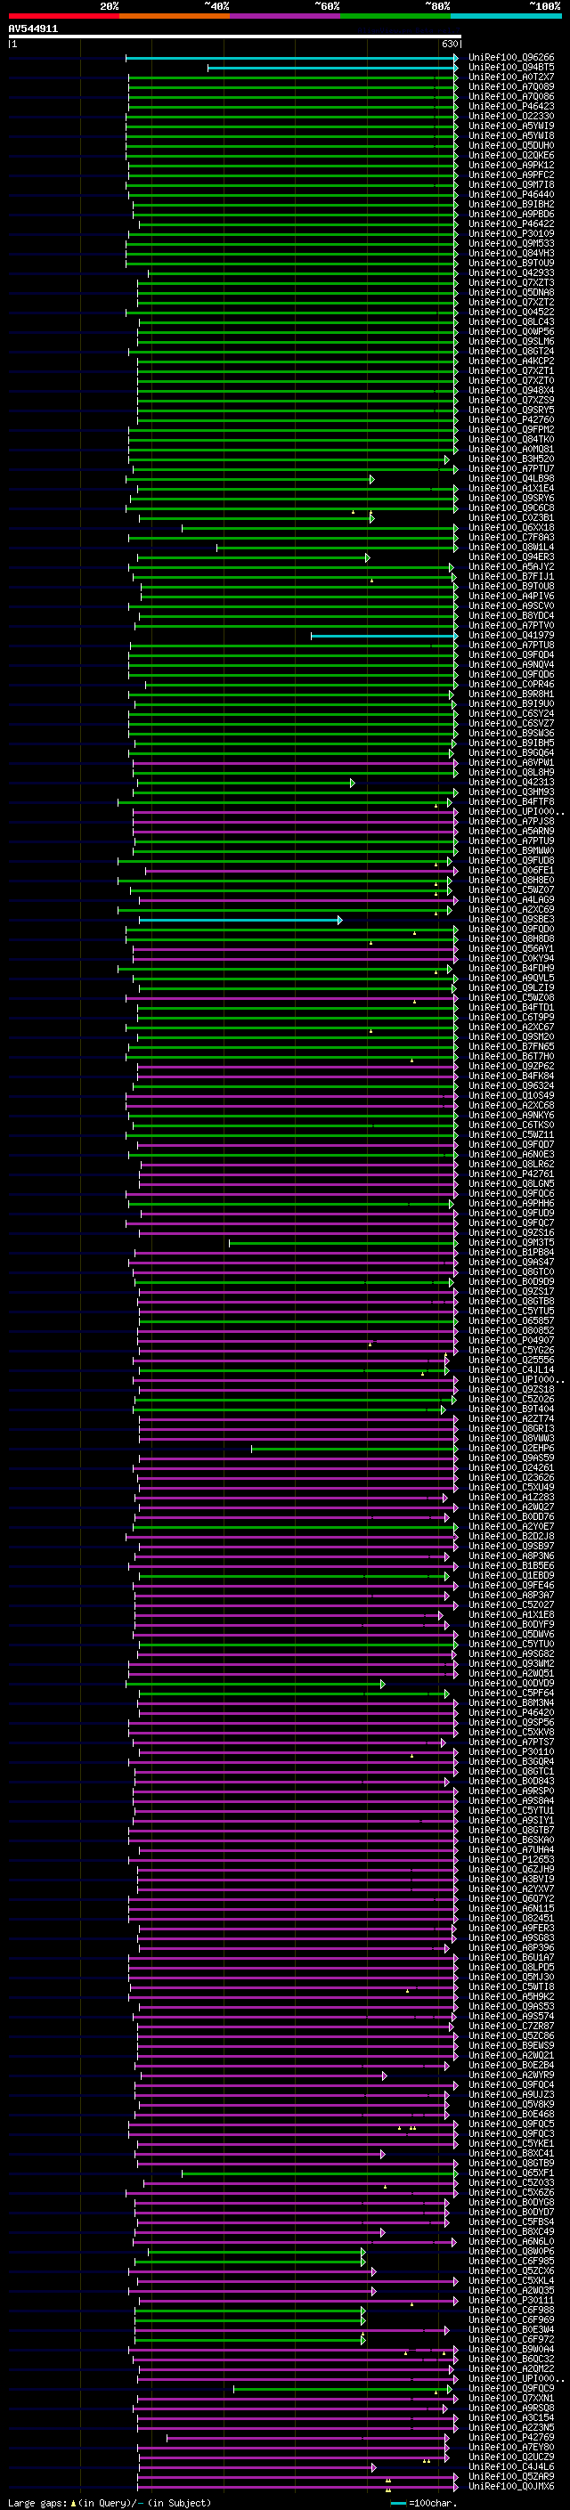Select label UniRef100_Q5DNA8
The image size is (570, 2510).
(x=510, y=292)
